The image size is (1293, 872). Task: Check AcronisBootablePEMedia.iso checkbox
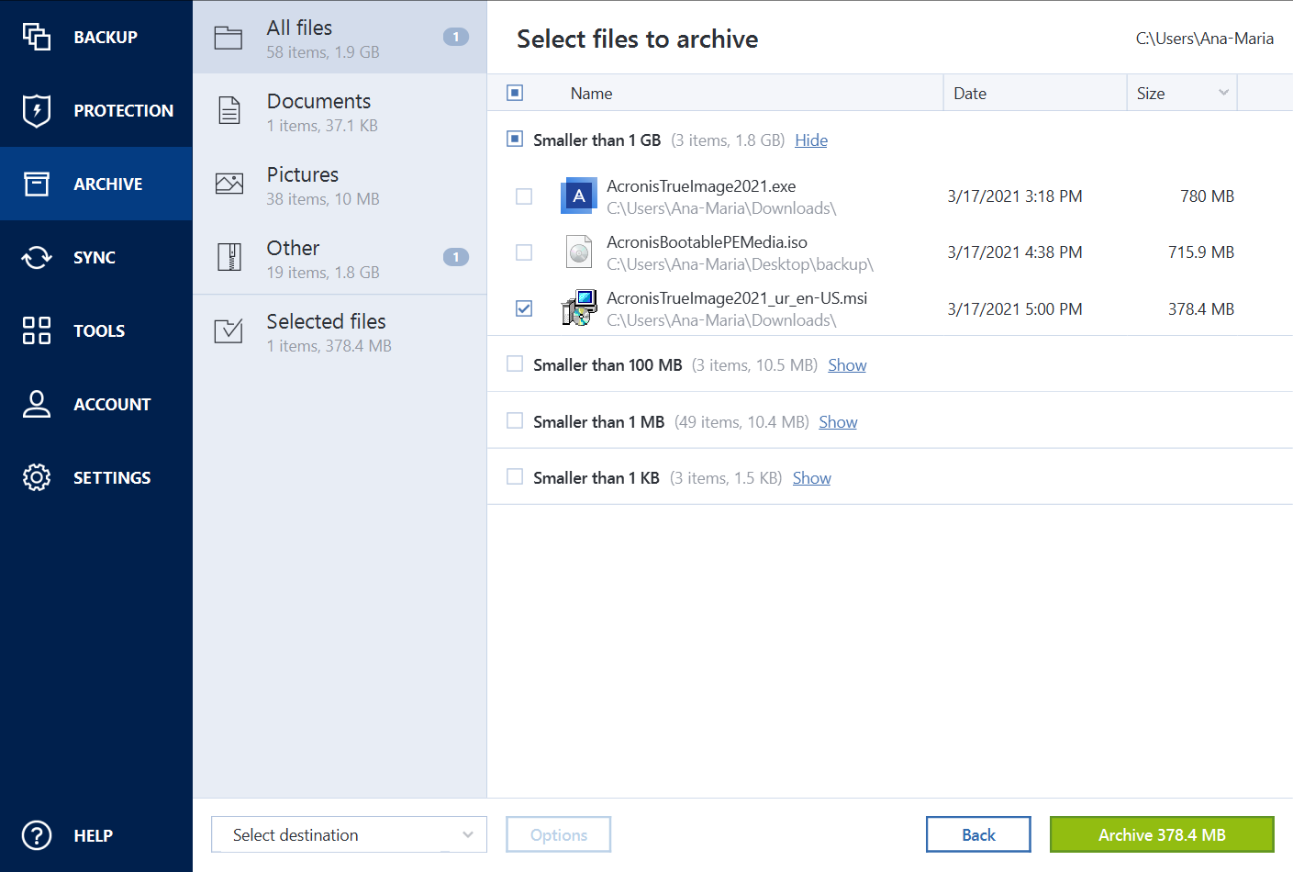click(x=524, y=252)
